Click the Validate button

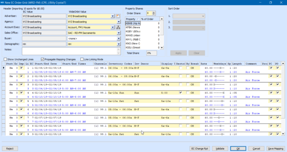(220, 148)
